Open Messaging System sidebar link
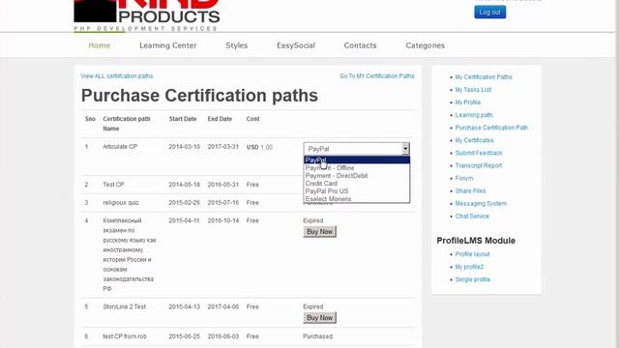 [481, 203]
